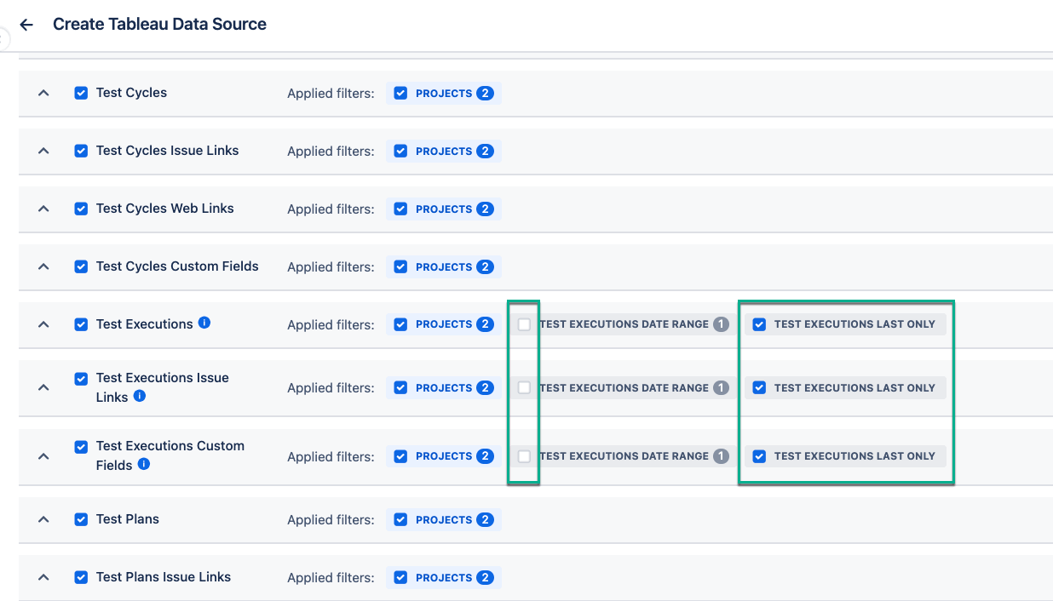The height and width of the screenshot is (601, 1053).
Task: Toggle PROJECTS filter checkbox for Test Cycles Web Links
Action: click(x=400, y=209)
